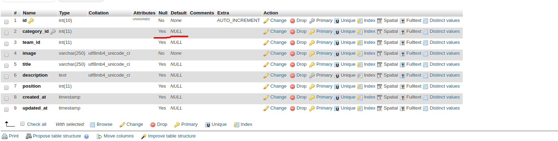
Task: Open help icon beside Propose table structure
Action: click(86, 136)
